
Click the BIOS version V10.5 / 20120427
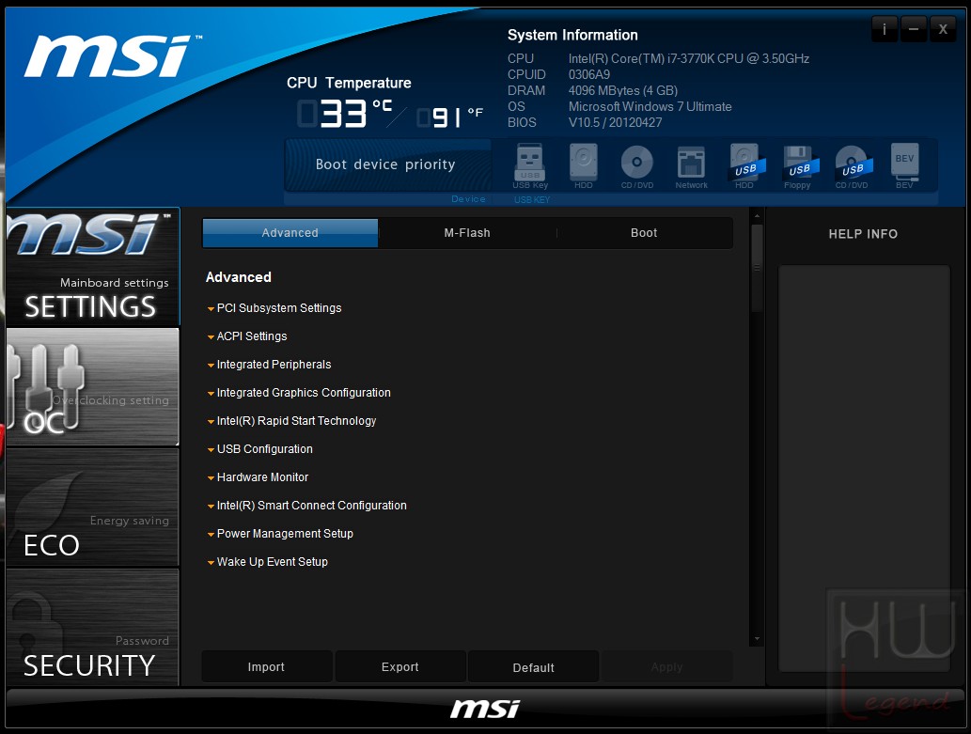(x=615, y=122)
